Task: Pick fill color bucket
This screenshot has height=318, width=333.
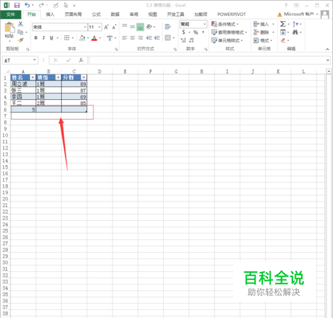Action: point(82,38)
